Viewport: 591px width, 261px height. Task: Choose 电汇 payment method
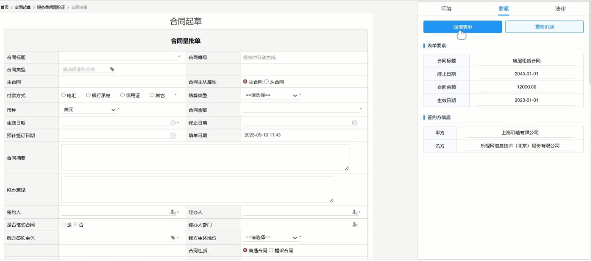click(64, 95)
